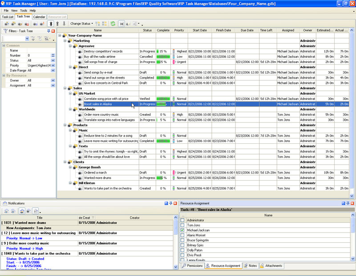Select the 'Wanted more drums' task row
The height and width of the screenshot is (276, 356).
pos(98,177)
